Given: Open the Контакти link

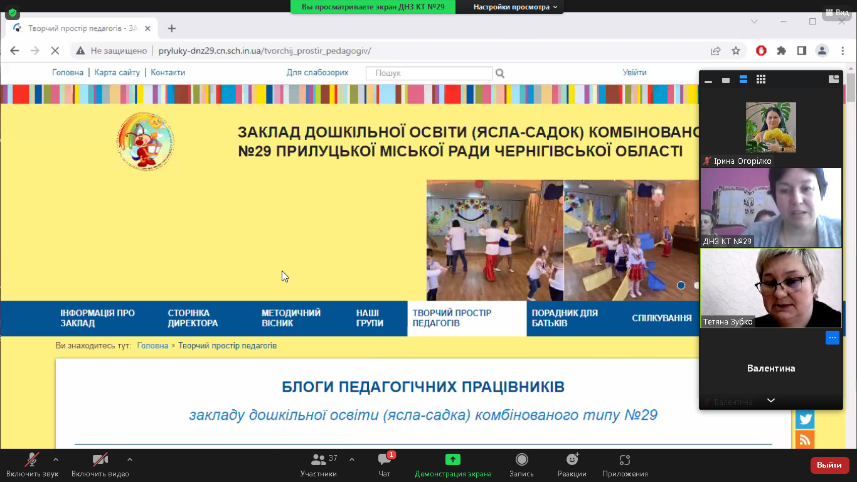Looking at the screenshot, I should [x=168, y=73].
